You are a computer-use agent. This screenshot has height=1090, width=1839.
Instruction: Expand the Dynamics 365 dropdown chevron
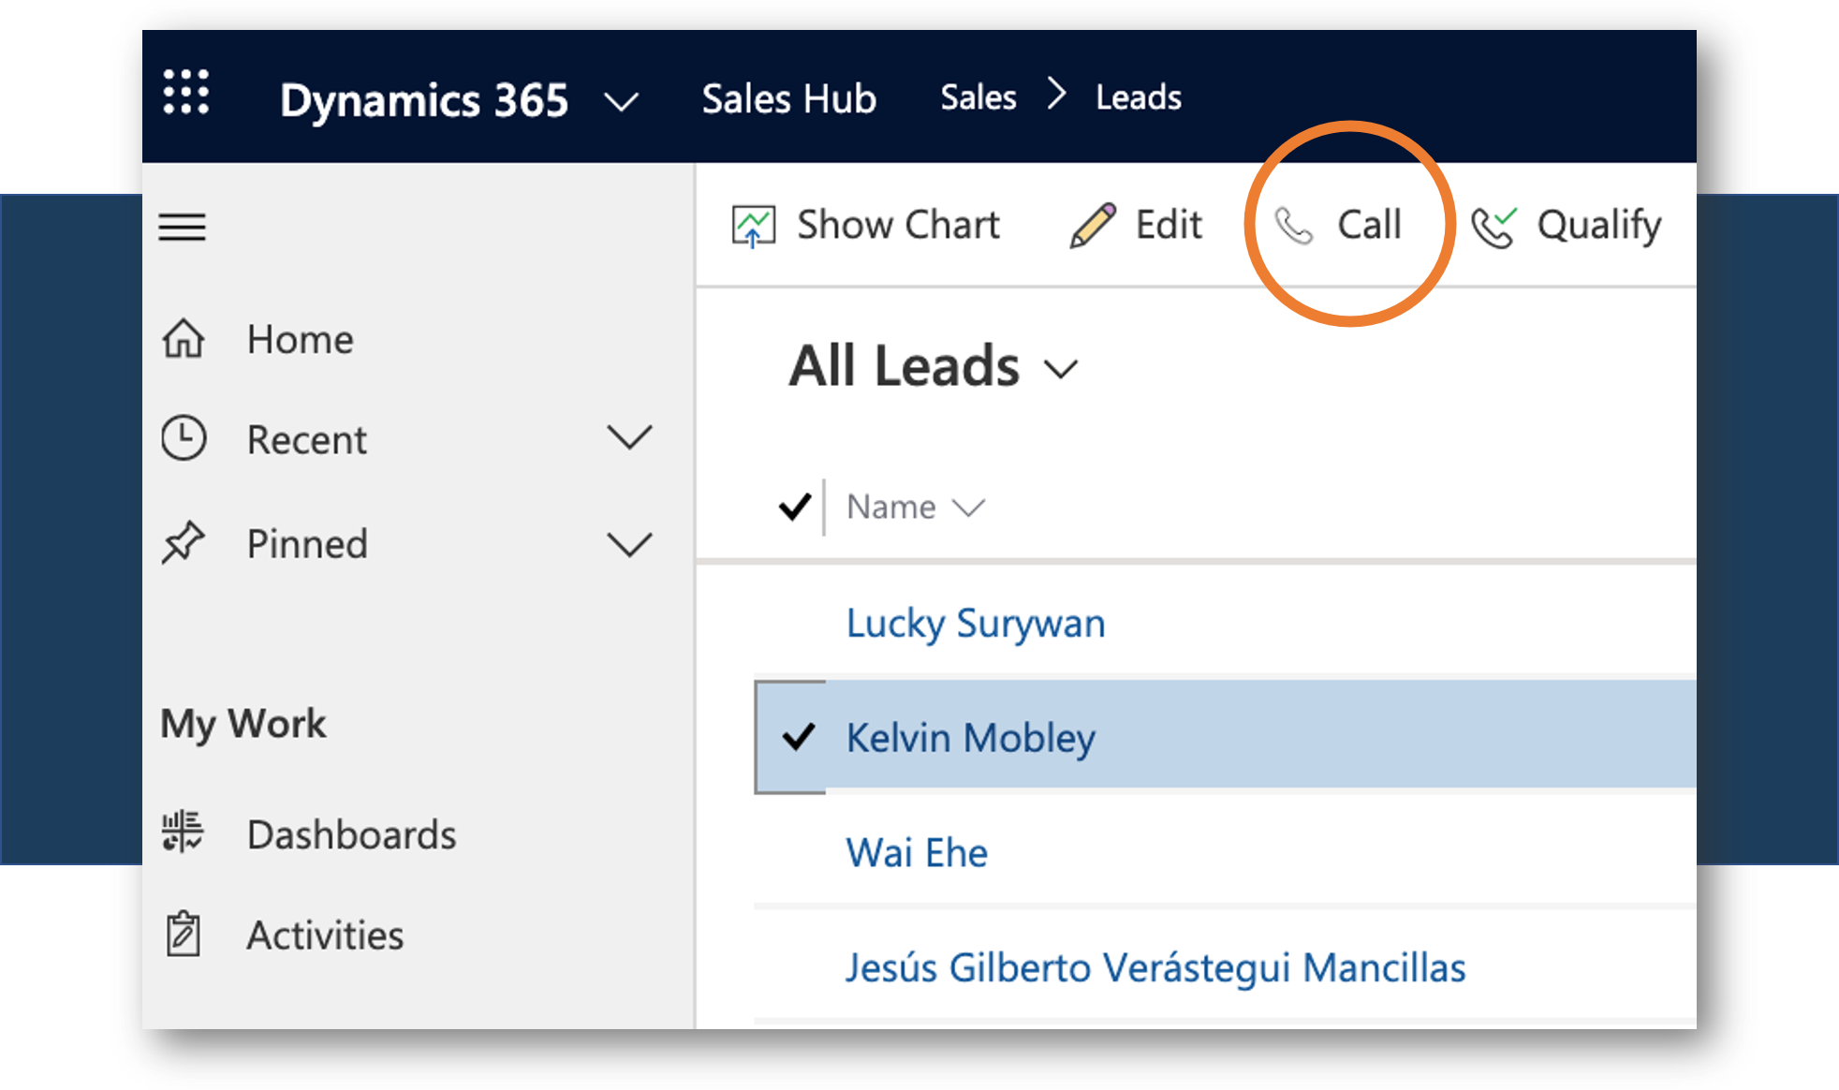[x=621, y=101]
